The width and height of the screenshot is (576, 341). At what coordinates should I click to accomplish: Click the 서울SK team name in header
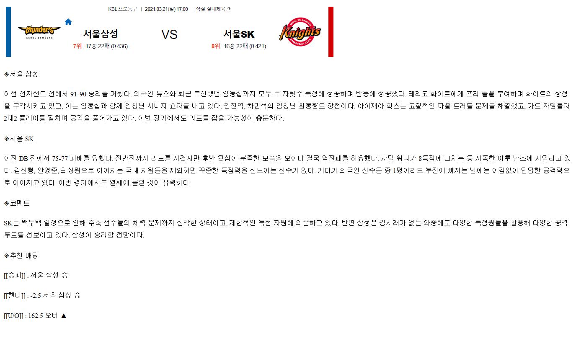tap(239, 34)
